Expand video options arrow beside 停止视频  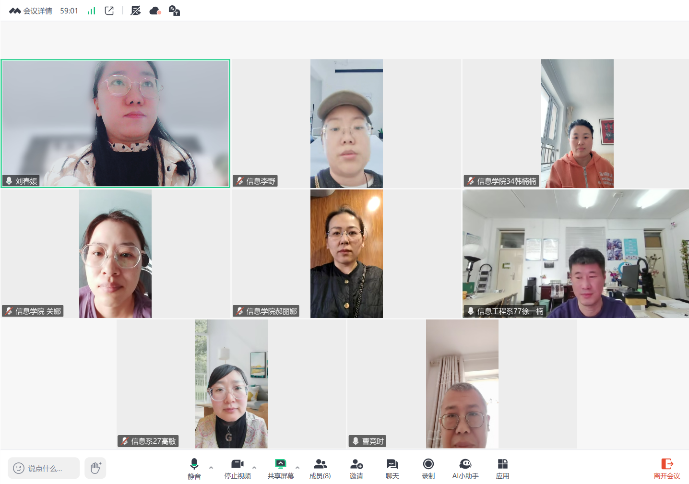point(254,467)
